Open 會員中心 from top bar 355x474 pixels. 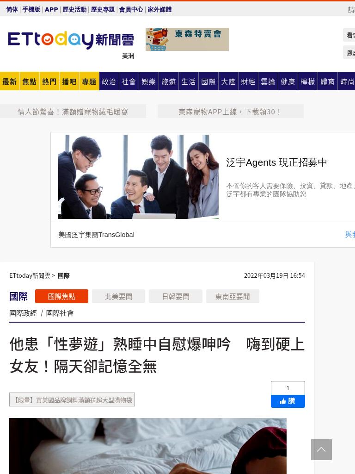pyautogui.click(x=131, y=9)
